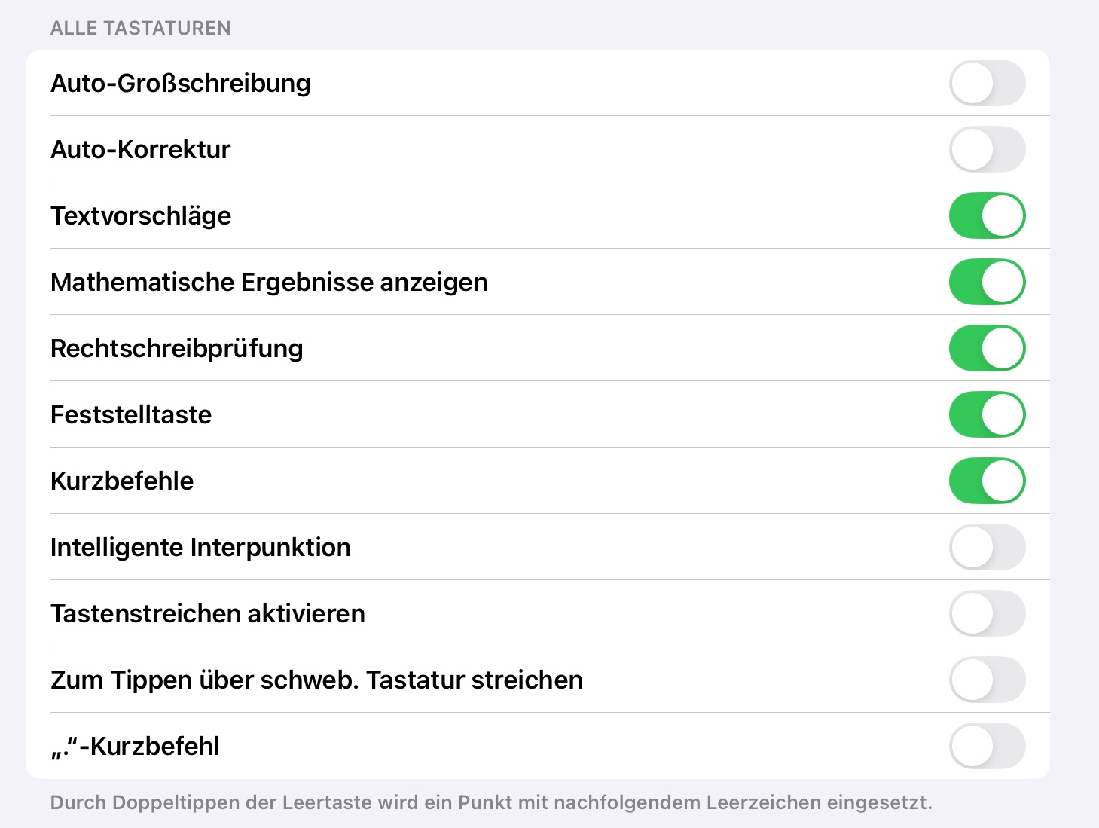Click the Rechtschreibprüfung label
1099x828 pixels.
click(x=176, y=348)
